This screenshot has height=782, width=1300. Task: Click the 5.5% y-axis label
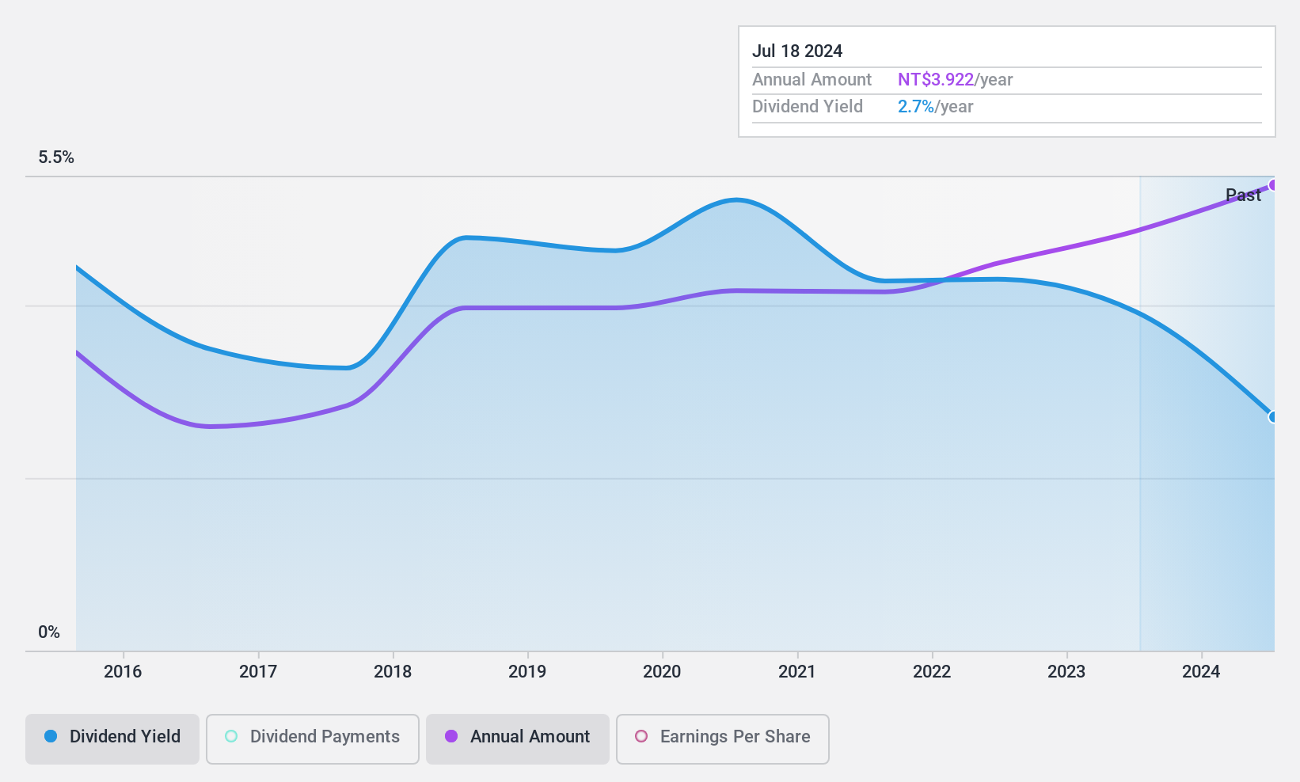[56, 158]
